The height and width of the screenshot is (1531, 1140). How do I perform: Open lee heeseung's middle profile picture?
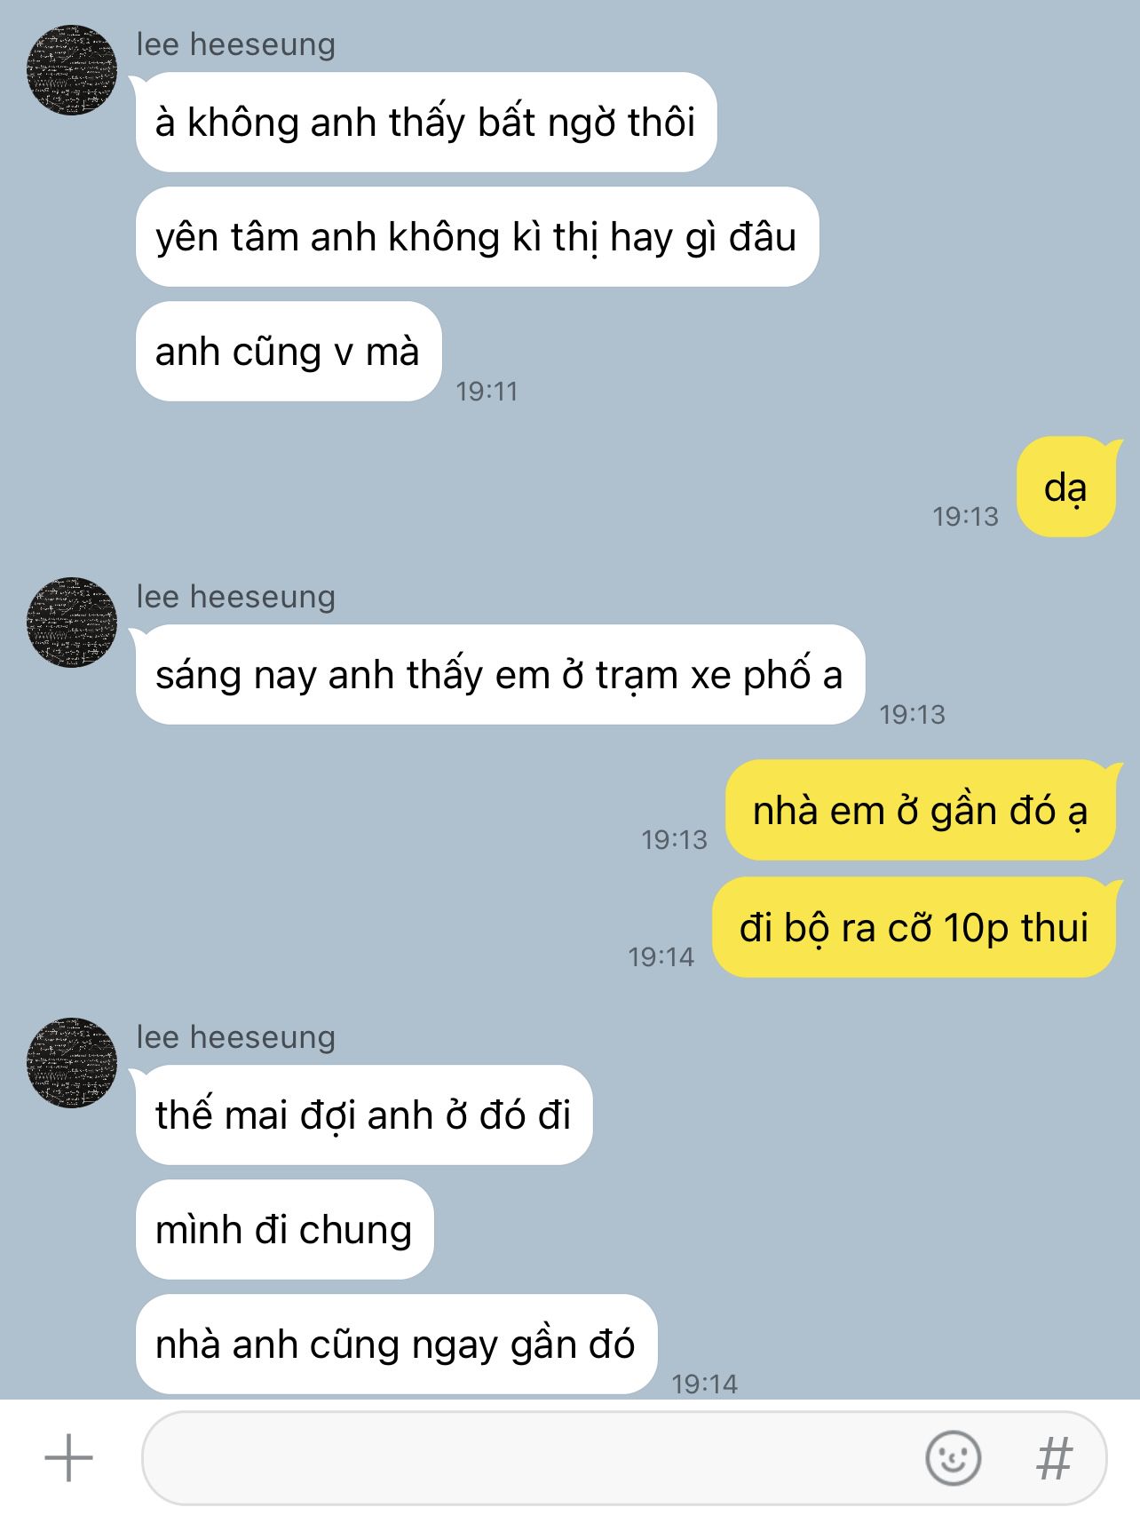pos(72,623)
